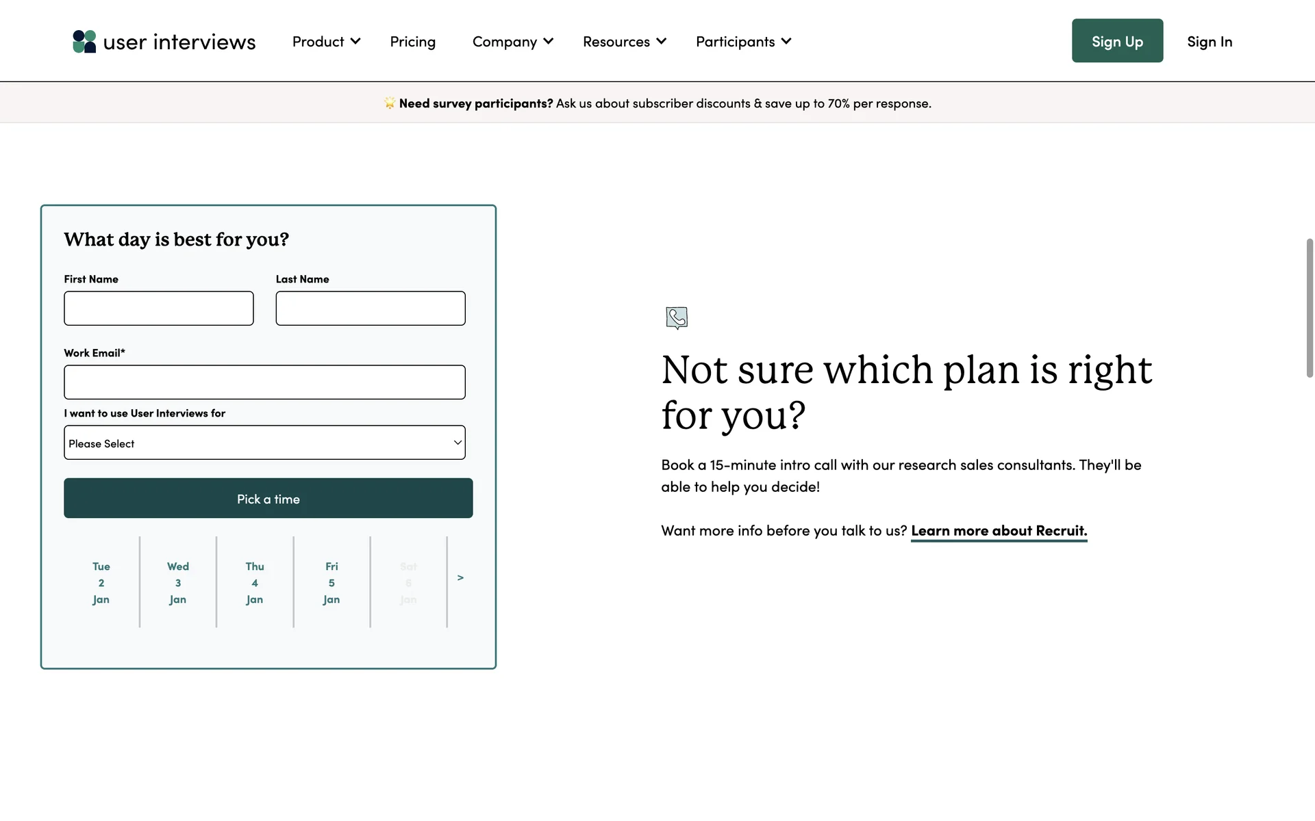
Task: Click into the Last Name field
Action: [x=371, y=309]
